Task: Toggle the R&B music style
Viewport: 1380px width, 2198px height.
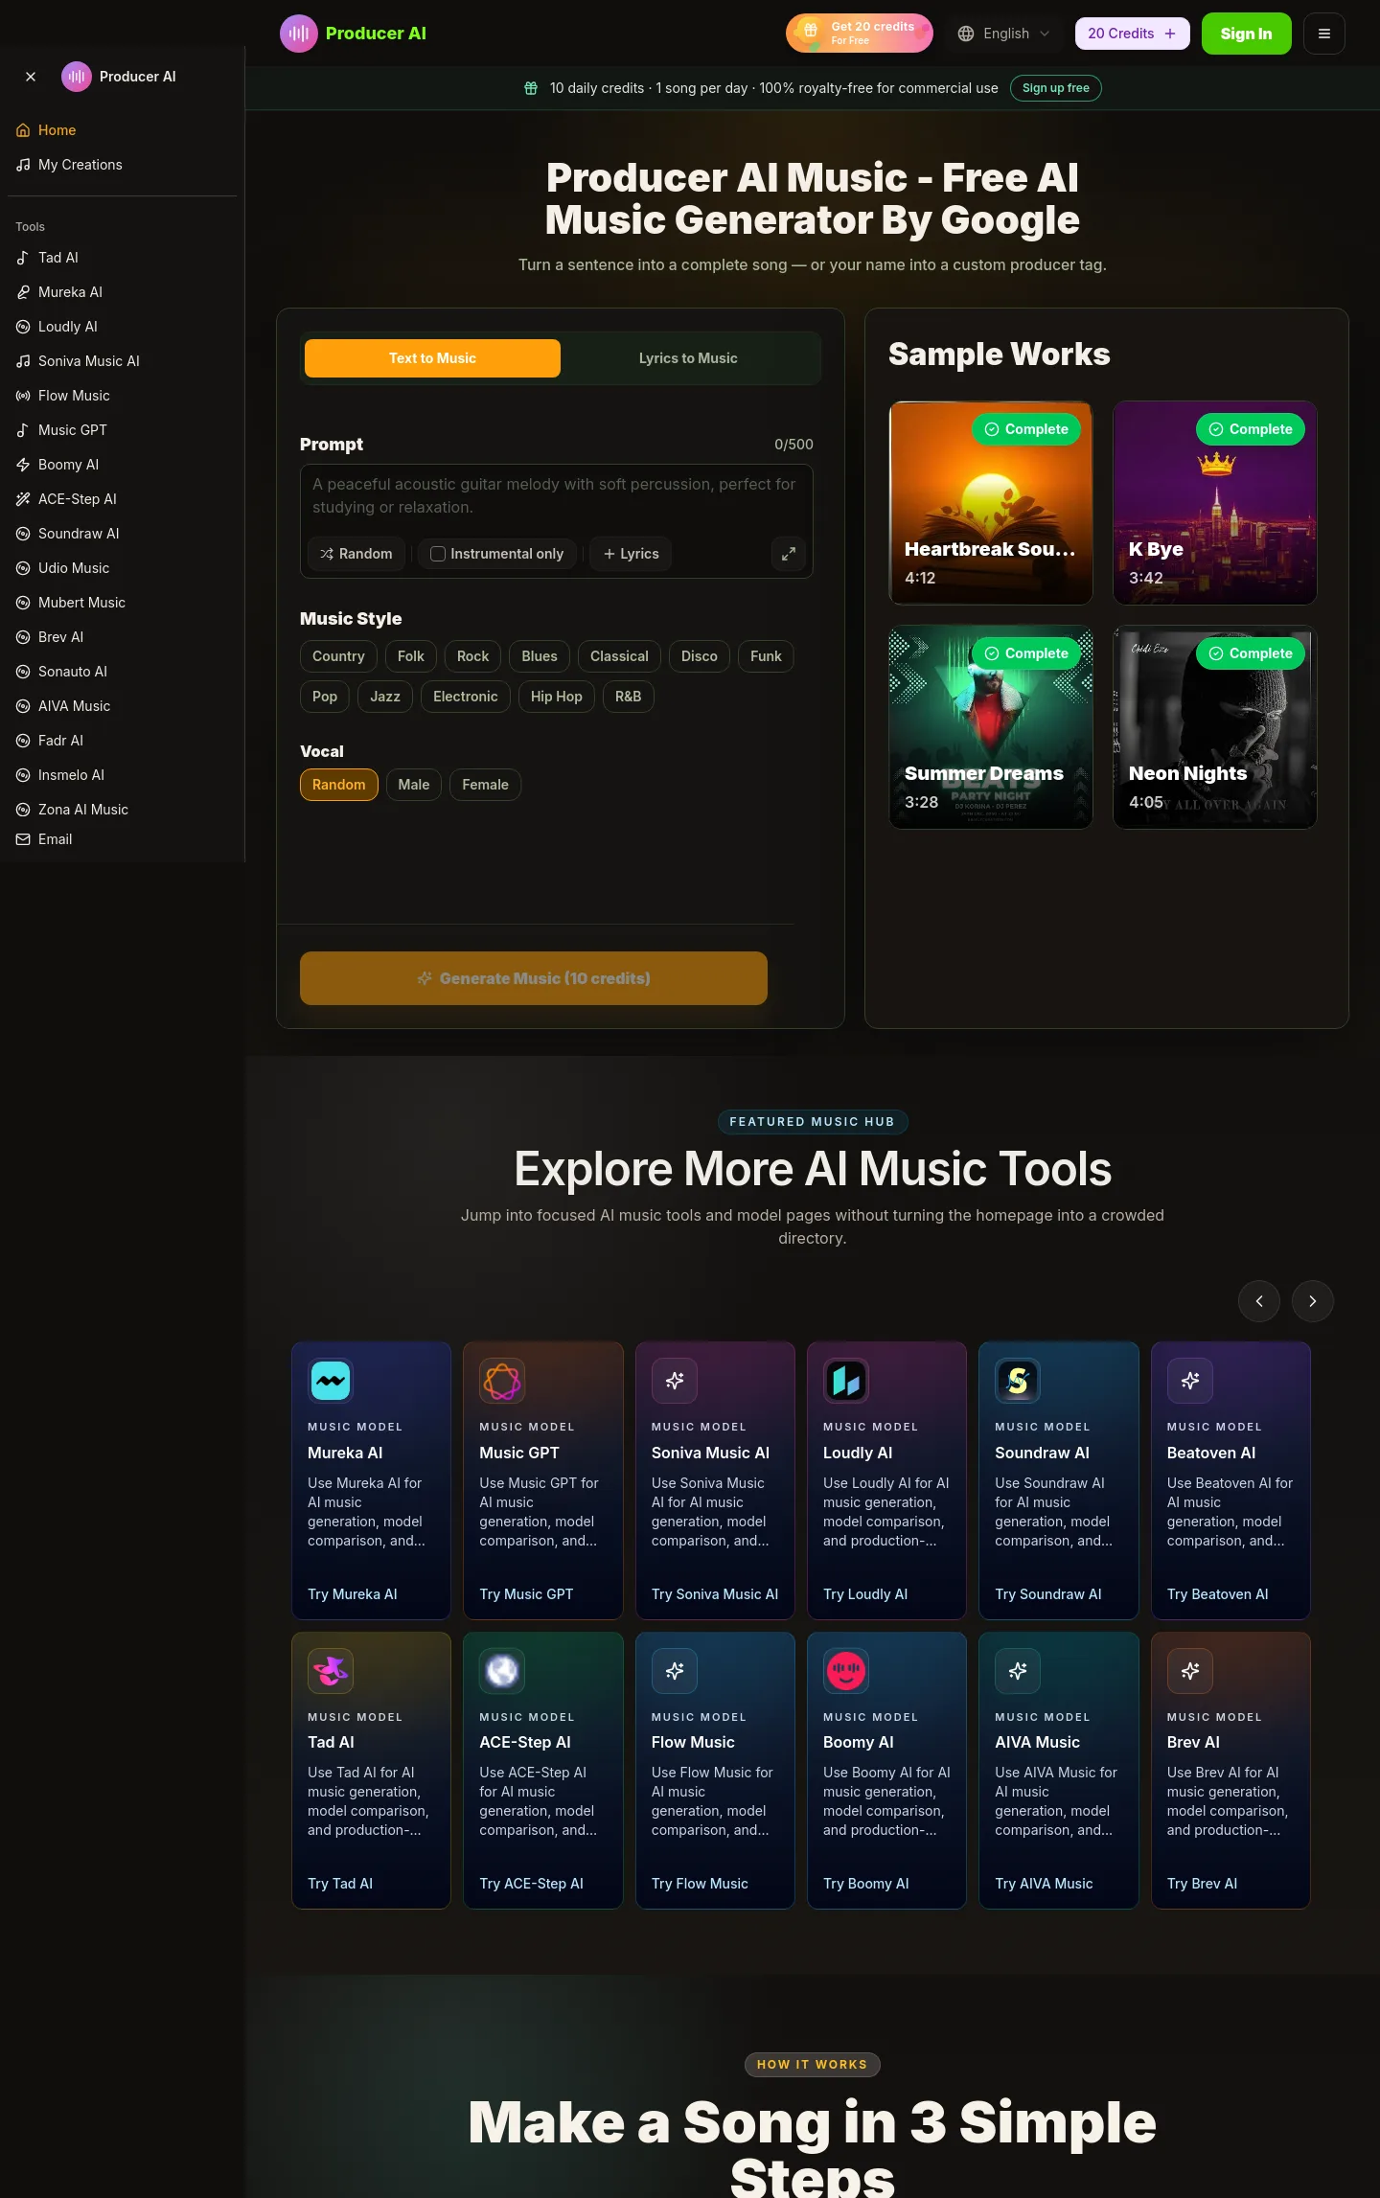Action: 629,697
